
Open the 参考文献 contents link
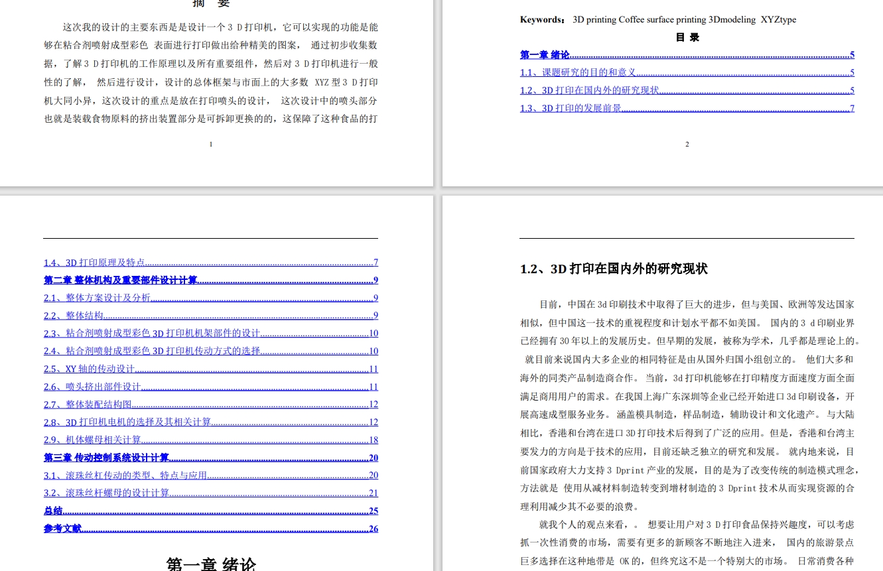pyautogui.click(x=211, y=529)
